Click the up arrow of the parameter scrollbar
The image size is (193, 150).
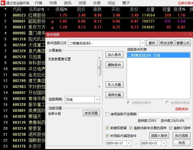pyautogui.click(x=99, y=58)
